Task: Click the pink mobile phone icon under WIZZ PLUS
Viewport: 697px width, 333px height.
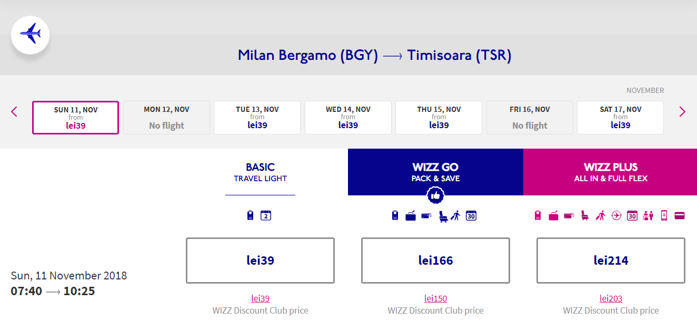Action: [x=664, y=215]
